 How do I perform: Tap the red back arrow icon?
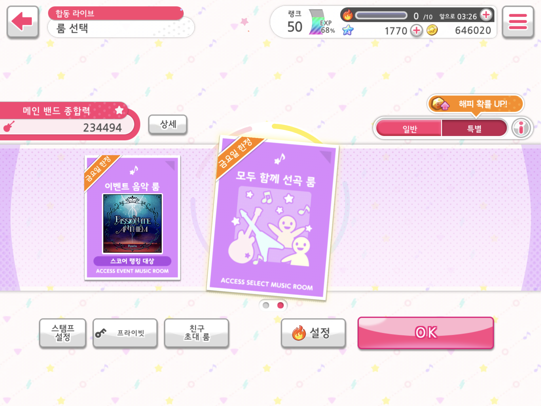tap(23, 22)
